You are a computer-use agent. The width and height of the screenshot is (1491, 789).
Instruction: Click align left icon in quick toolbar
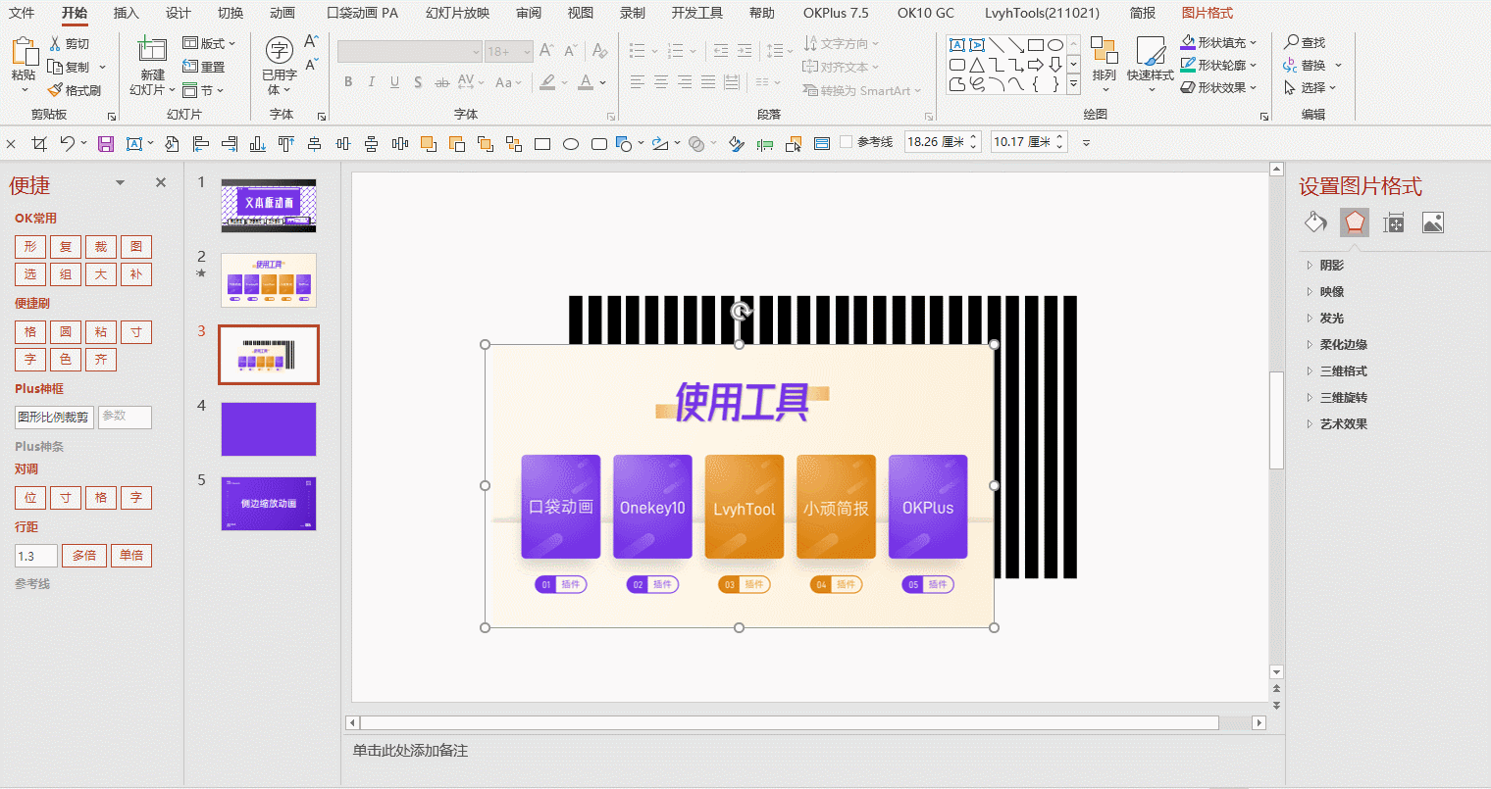click(201, 144)
